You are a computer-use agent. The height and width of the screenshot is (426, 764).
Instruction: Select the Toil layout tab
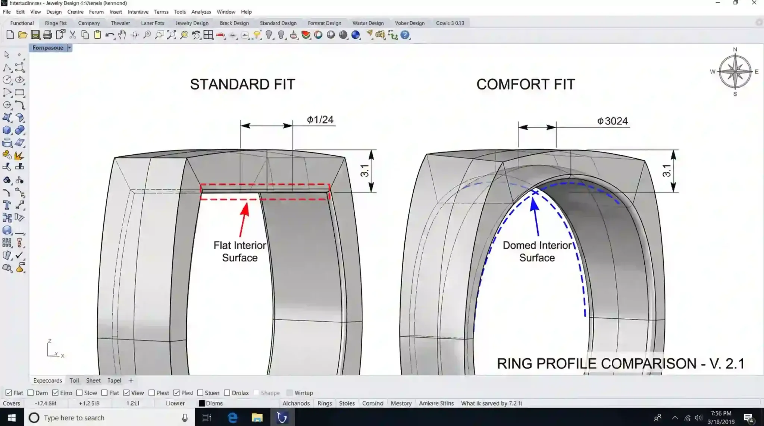pyautogui.click(x=74, y=381)
